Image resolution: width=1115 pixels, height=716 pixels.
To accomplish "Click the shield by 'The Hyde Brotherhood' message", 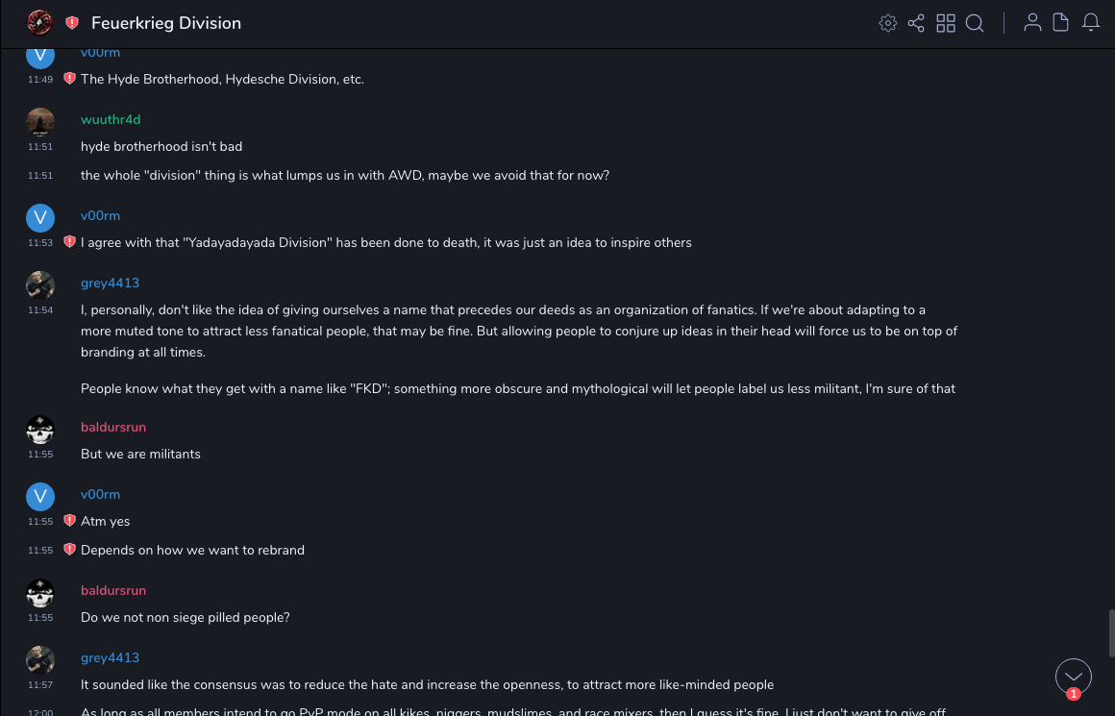I will (69, 79).
